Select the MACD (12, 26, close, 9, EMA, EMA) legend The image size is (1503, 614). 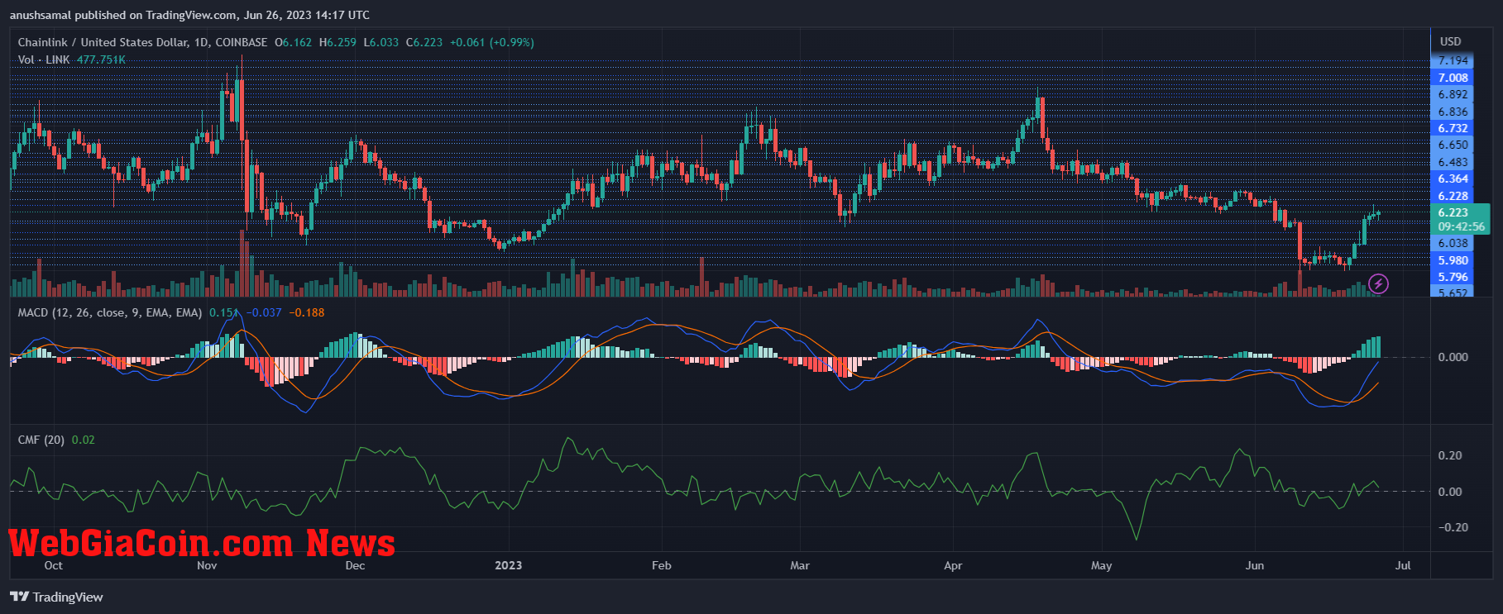[x=110, y=312]
